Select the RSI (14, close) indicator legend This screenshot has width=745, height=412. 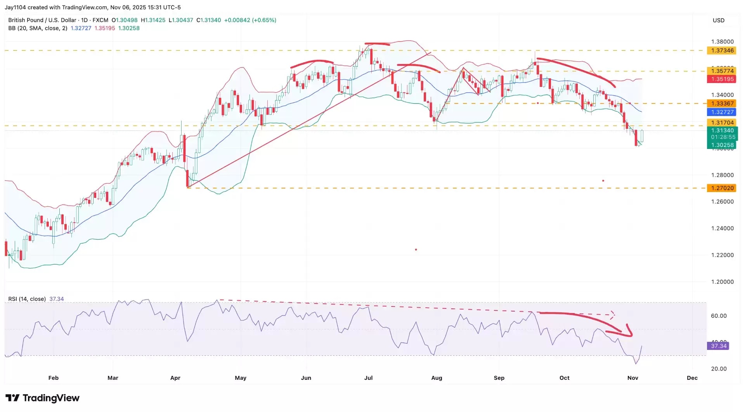point(27,299)
